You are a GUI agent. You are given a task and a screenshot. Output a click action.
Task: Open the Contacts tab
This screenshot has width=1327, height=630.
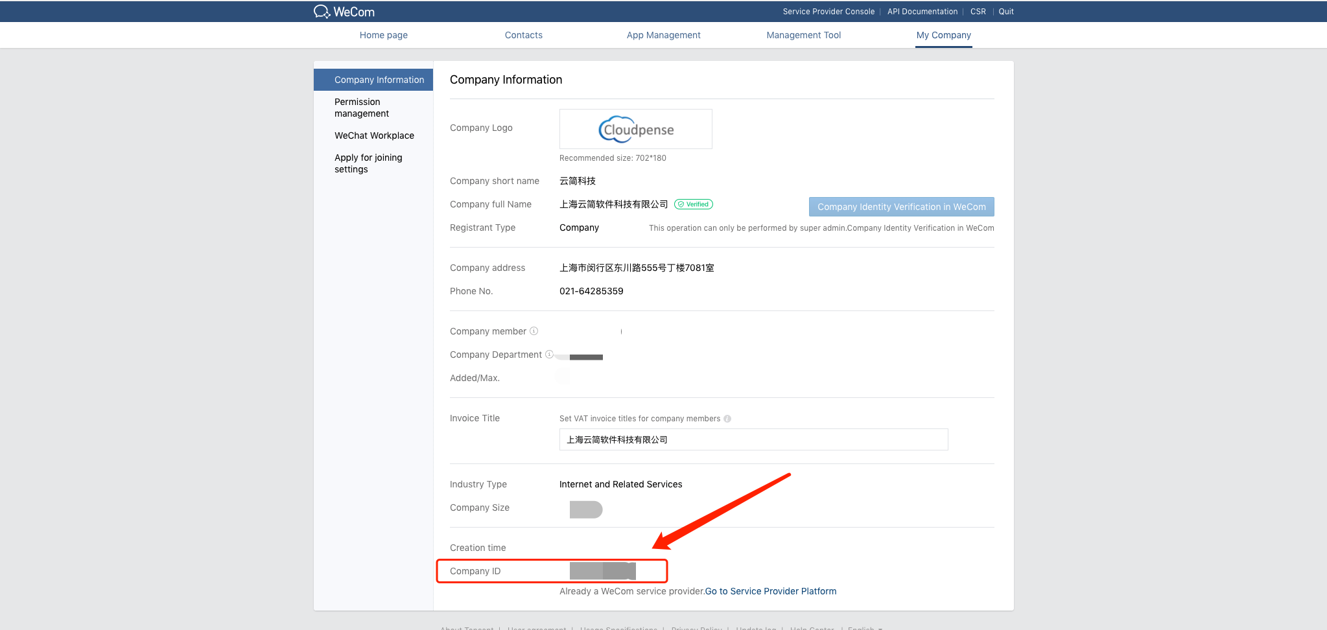pos(524,35)
